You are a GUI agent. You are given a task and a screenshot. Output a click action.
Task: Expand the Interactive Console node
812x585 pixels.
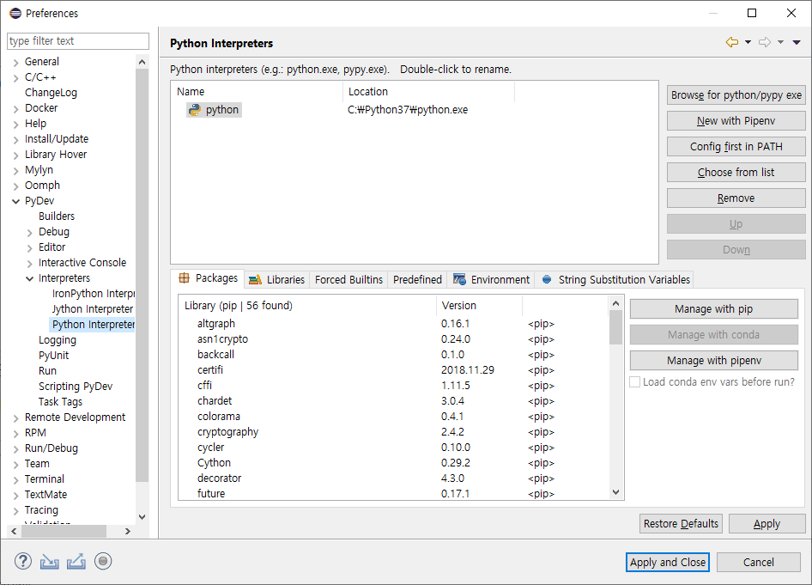point(29,263)
